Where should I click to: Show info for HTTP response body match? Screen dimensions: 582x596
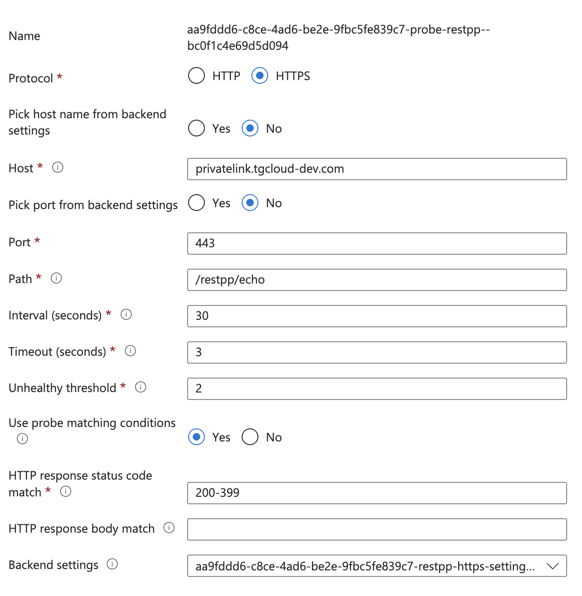tap(169, 528)
